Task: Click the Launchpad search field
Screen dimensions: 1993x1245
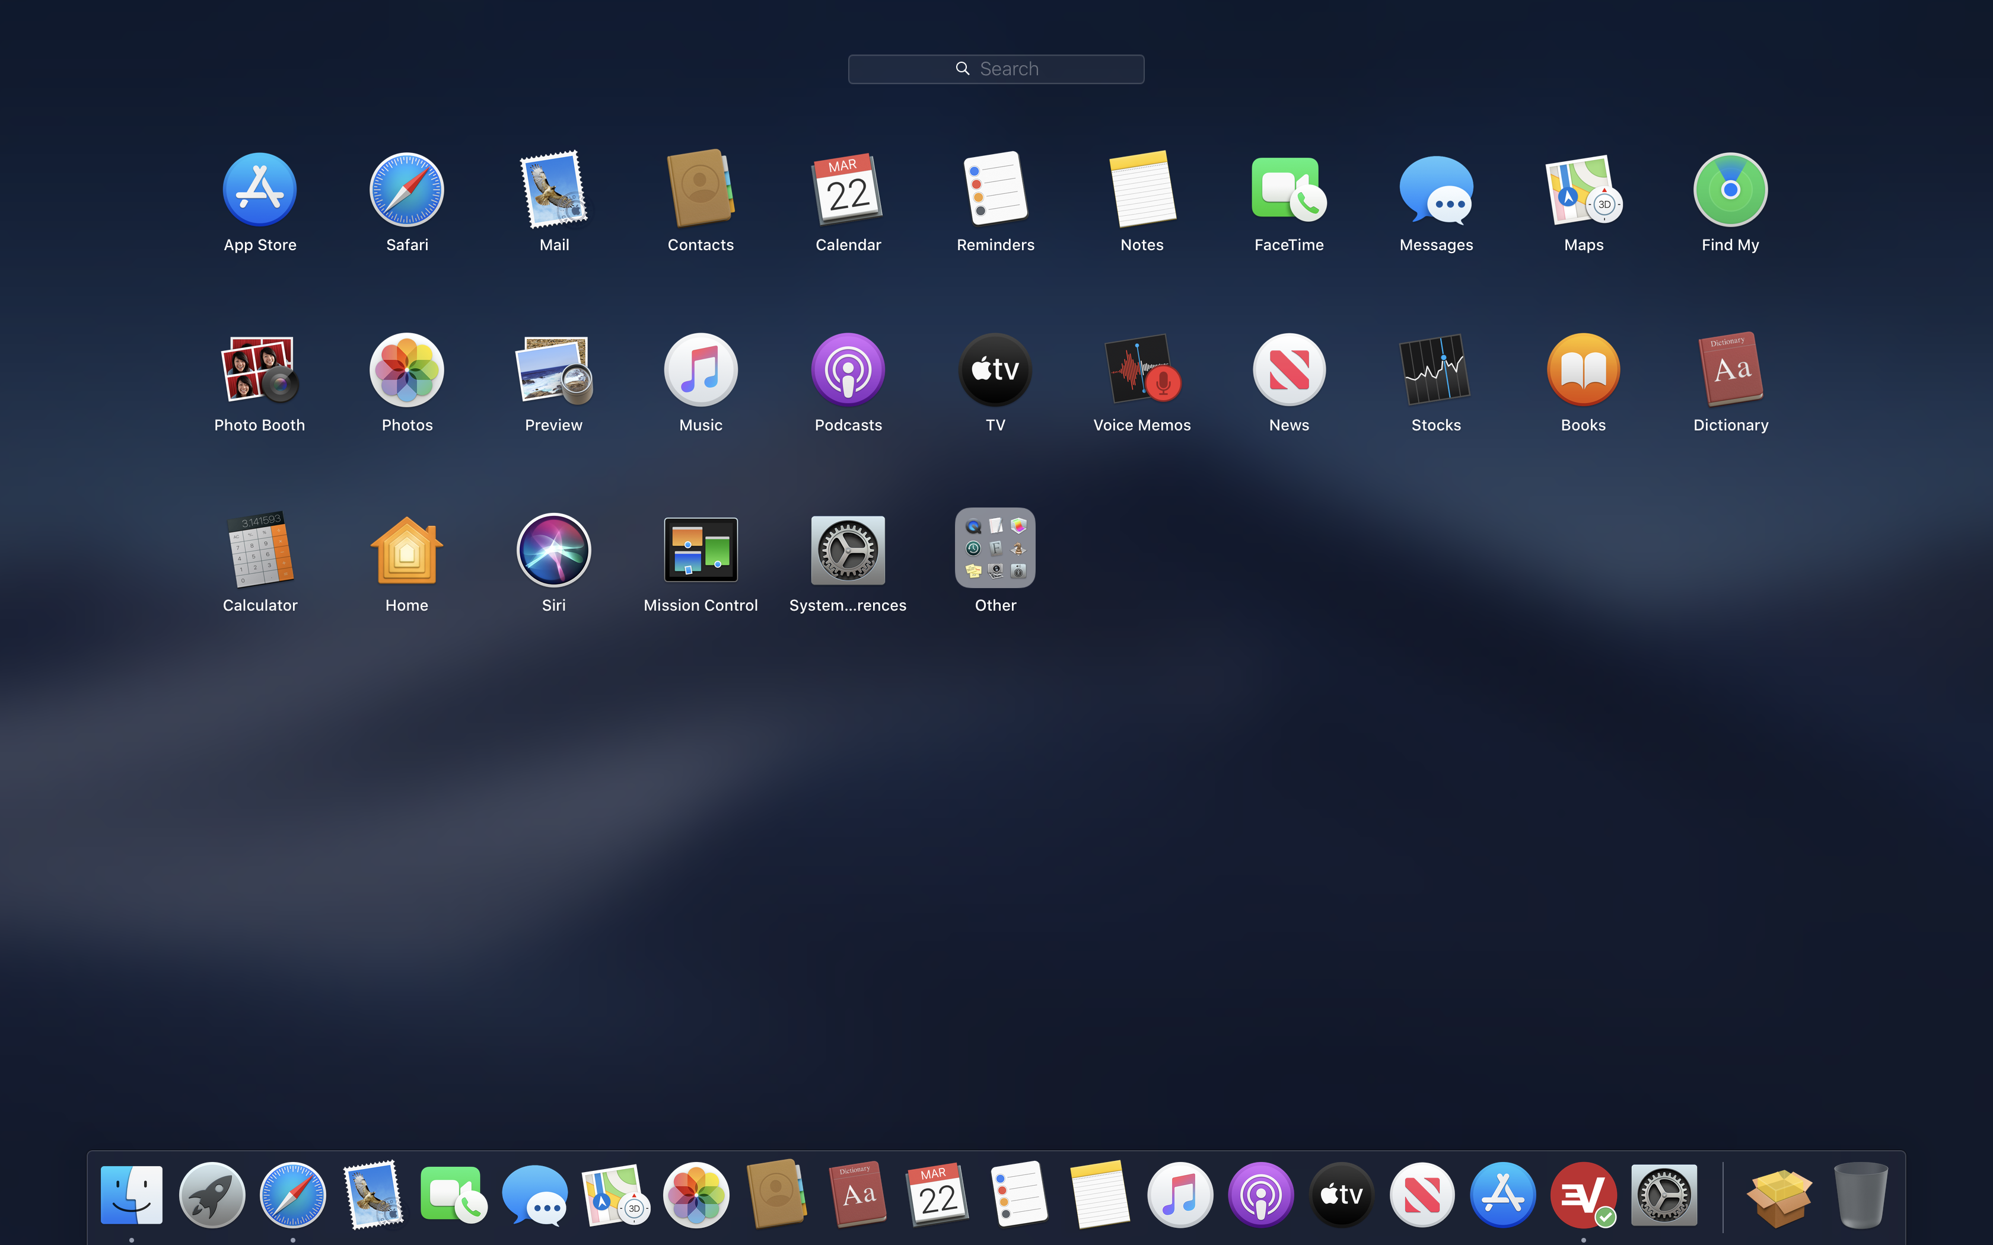Action: pos(996,69)
